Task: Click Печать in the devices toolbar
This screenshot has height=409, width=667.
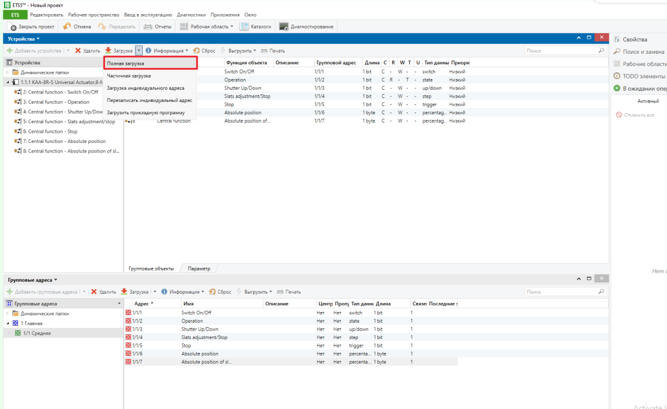Action: point(273,50)
